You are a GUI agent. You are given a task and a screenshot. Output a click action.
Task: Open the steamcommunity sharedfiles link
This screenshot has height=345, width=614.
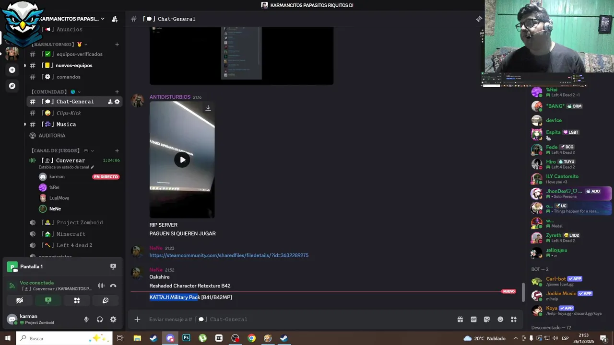(229, 255)
